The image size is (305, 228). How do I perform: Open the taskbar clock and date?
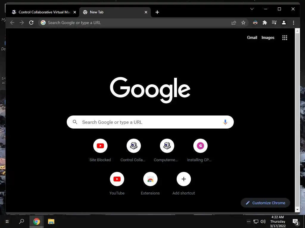(x=278, y=221)
